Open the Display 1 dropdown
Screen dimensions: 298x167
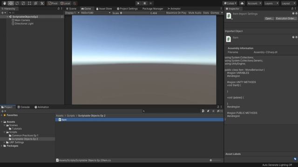(72, 13)
